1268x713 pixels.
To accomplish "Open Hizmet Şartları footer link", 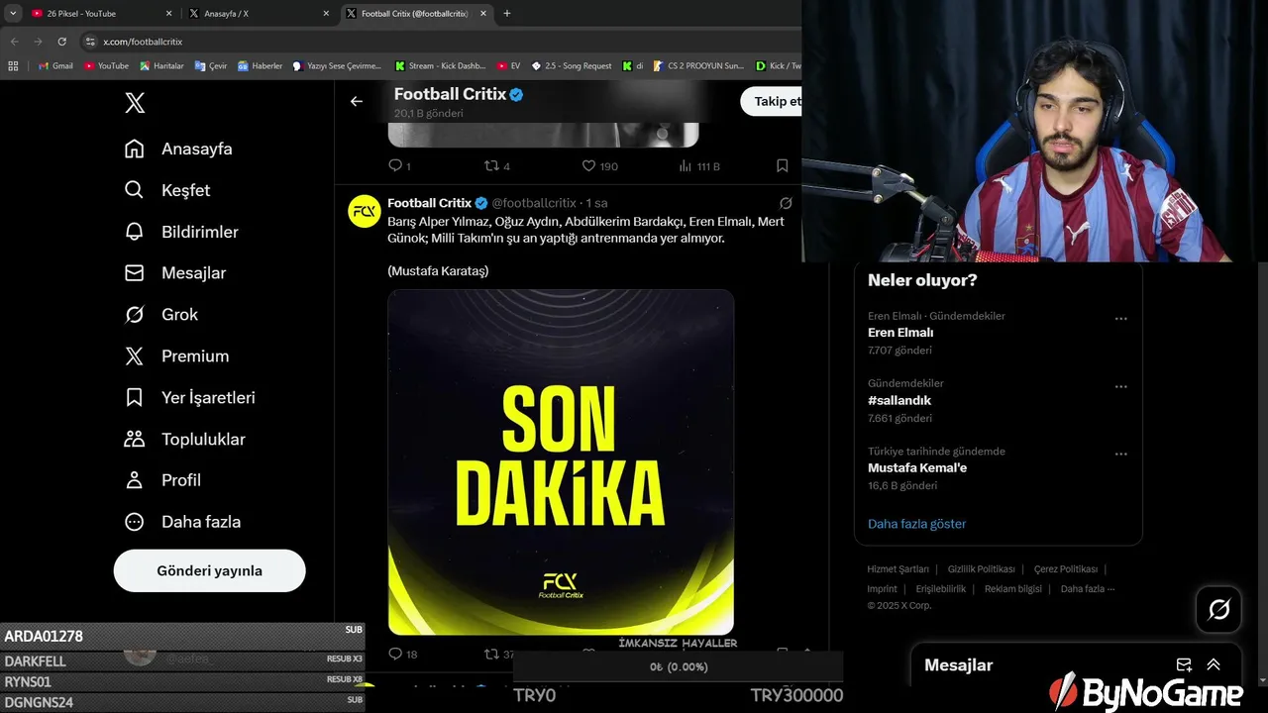I will click(898, 569).
